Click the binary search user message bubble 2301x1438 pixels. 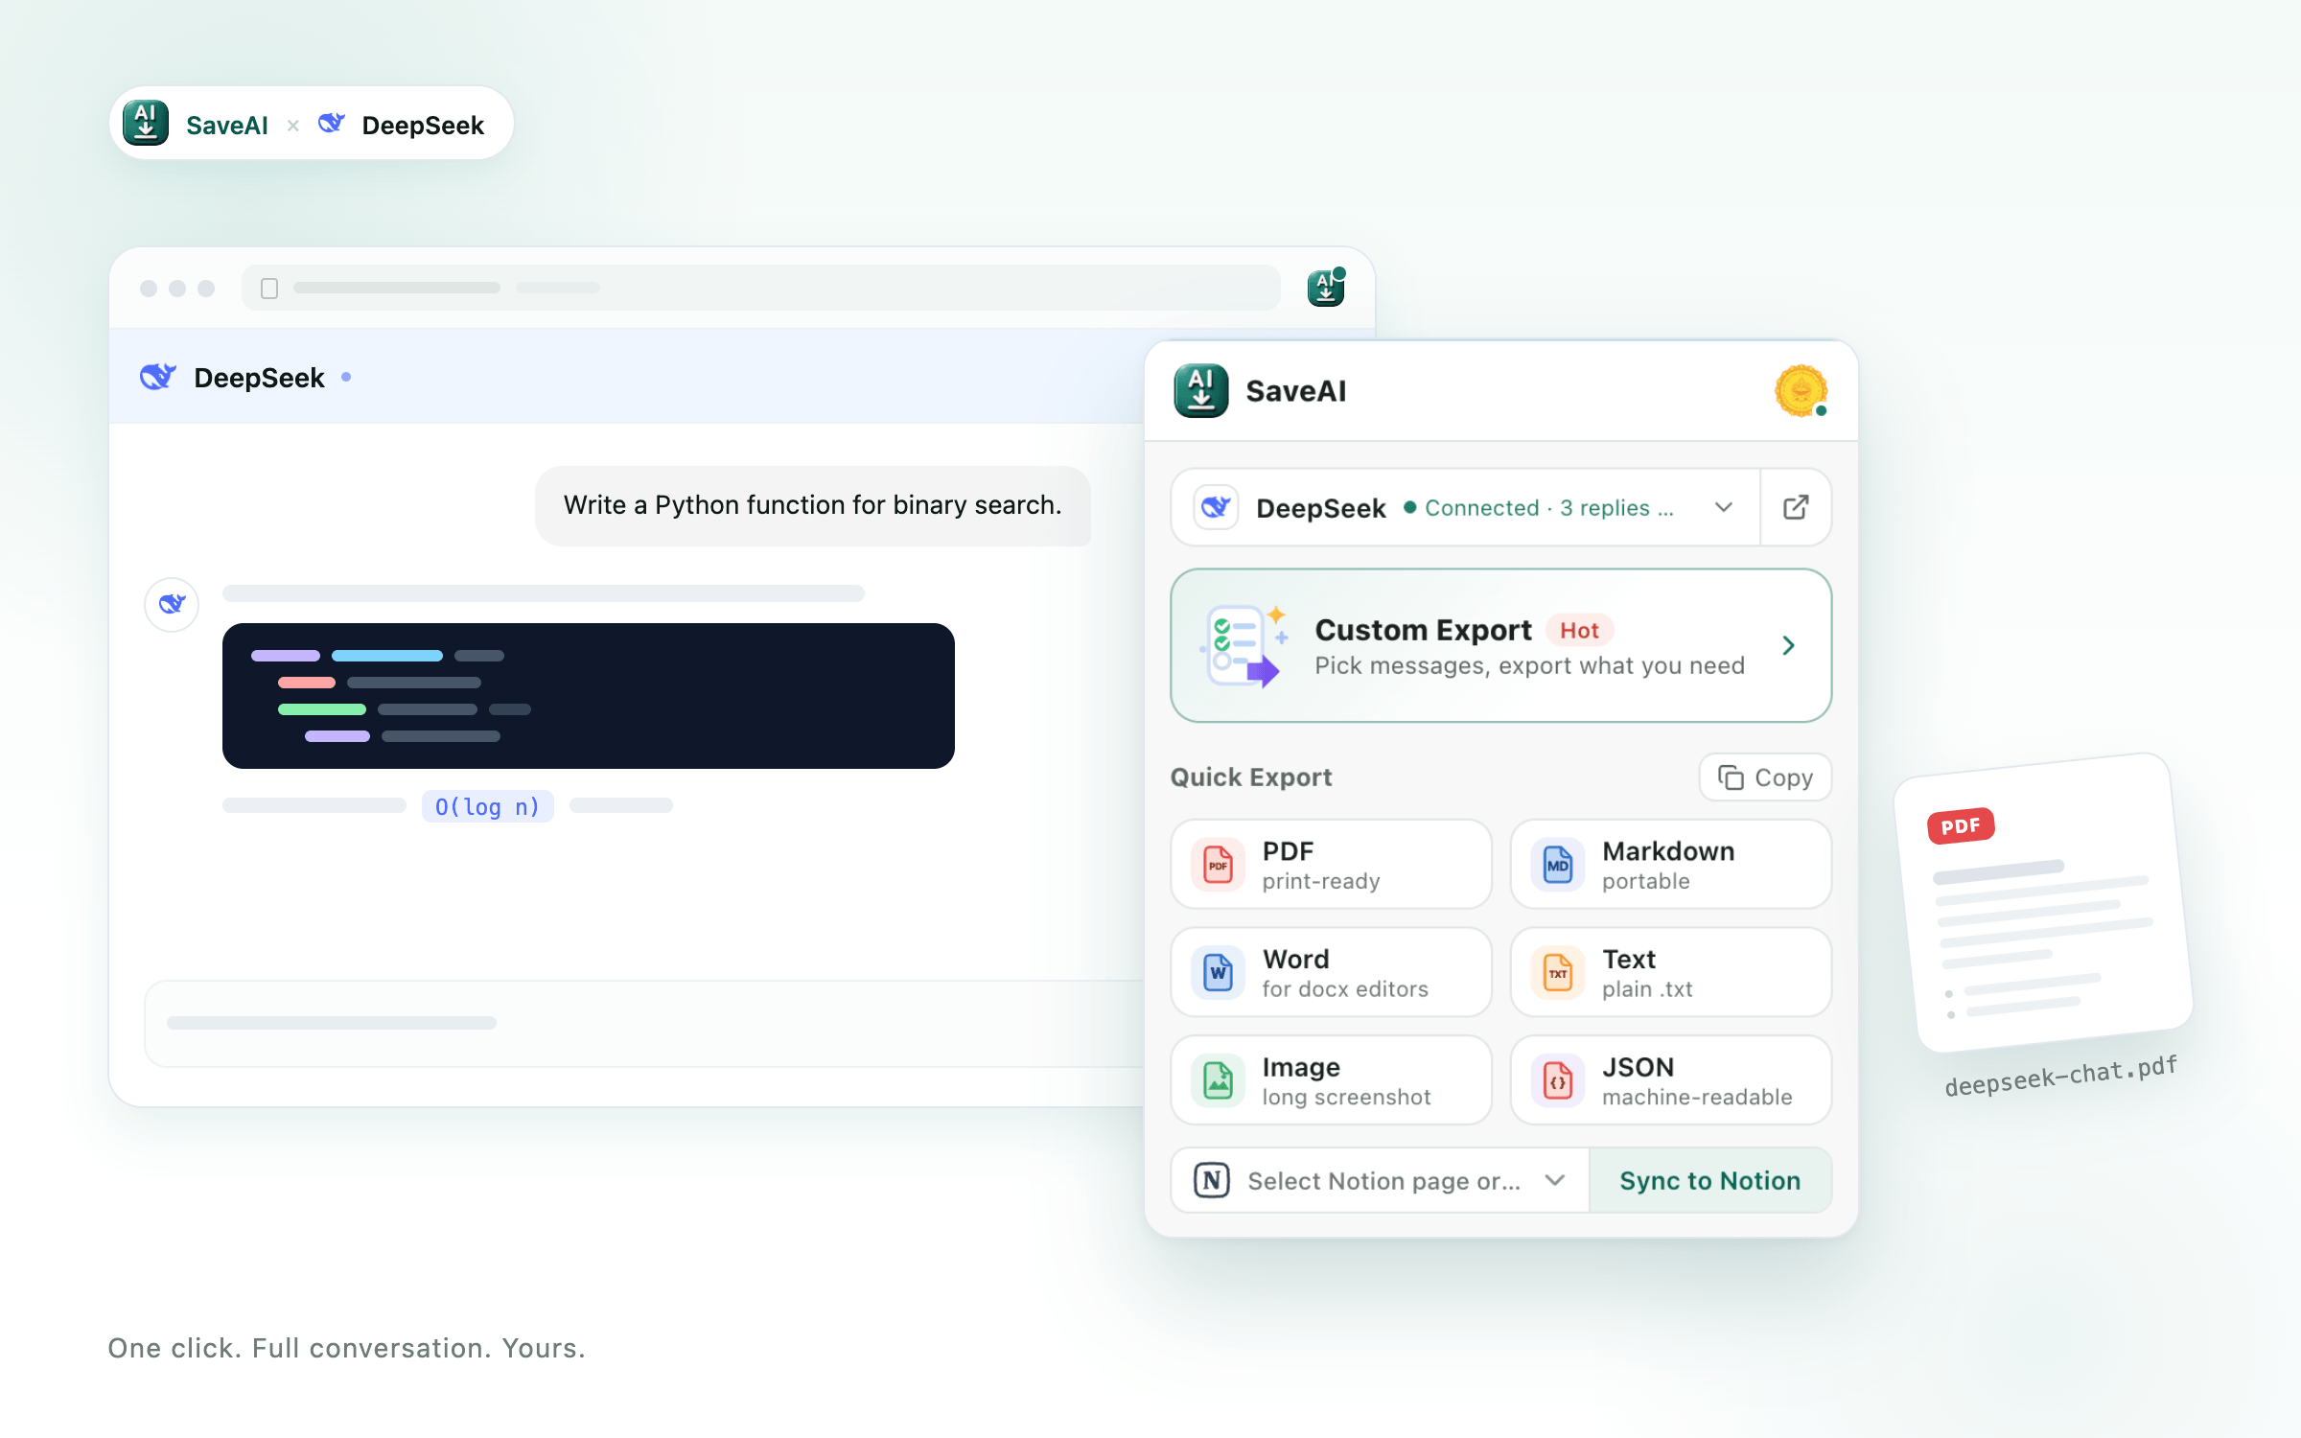tap(812, 505)
